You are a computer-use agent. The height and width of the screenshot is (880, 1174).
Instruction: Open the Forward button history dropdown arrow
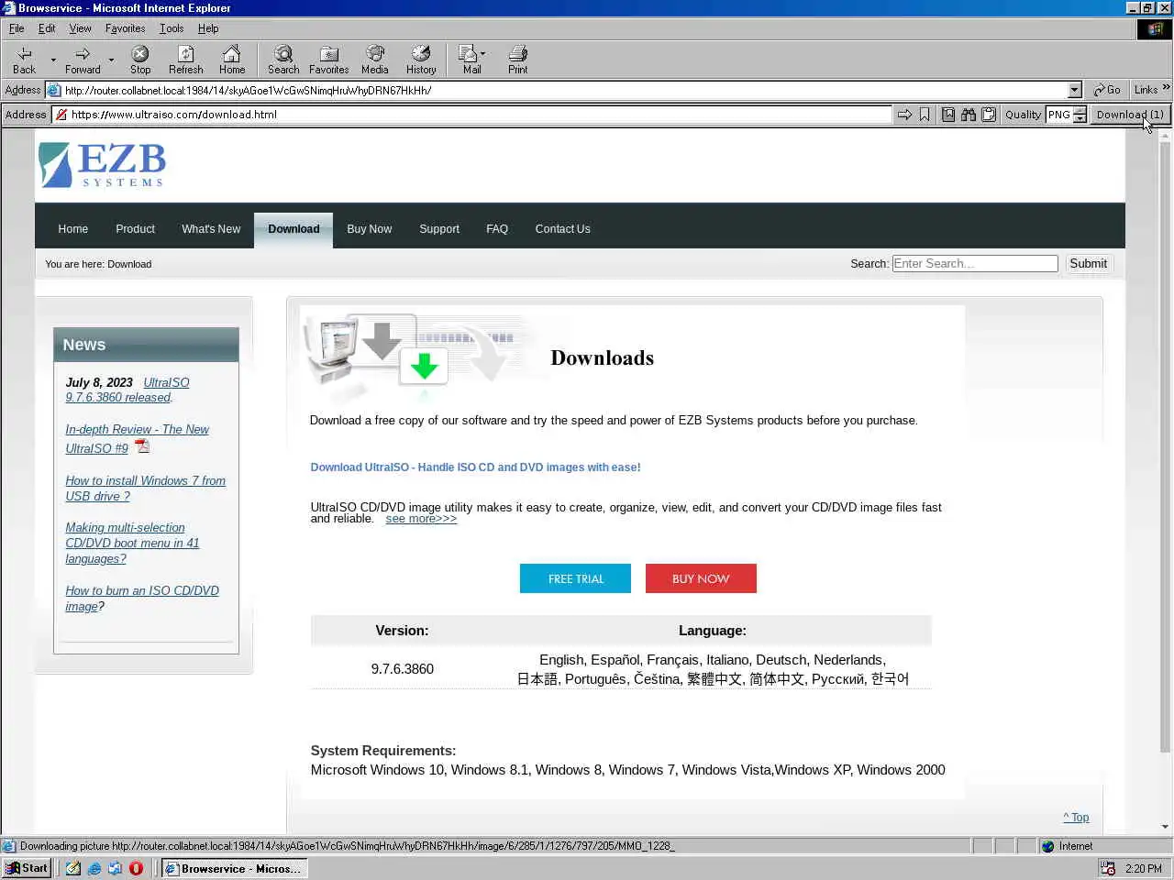(111, 60)
